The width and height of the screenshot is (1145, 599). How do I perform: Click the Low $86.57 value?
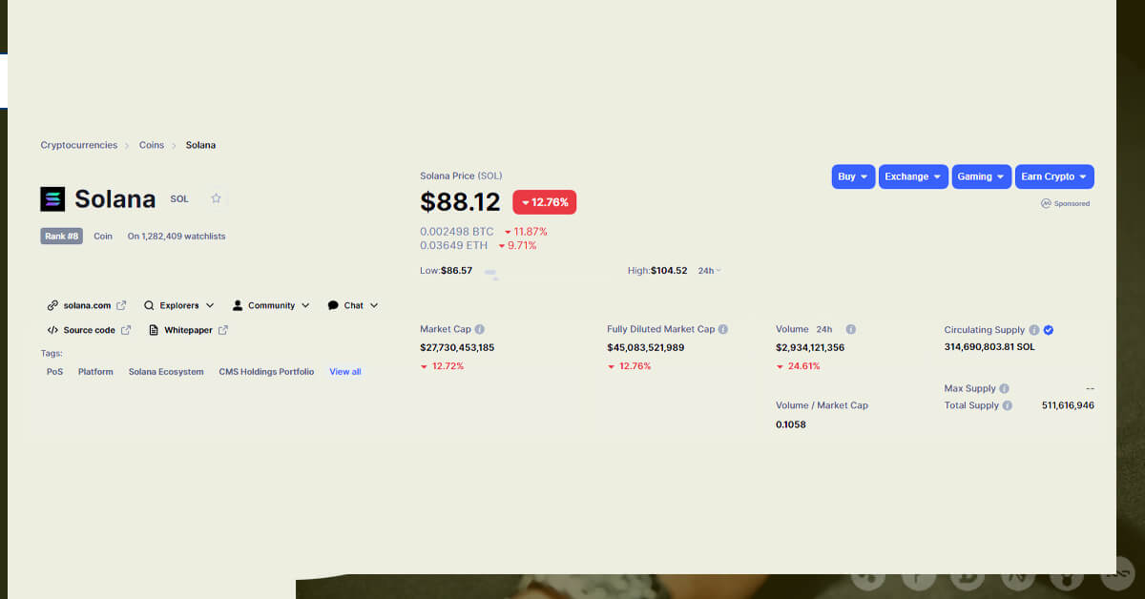click(x=456, y=271)
